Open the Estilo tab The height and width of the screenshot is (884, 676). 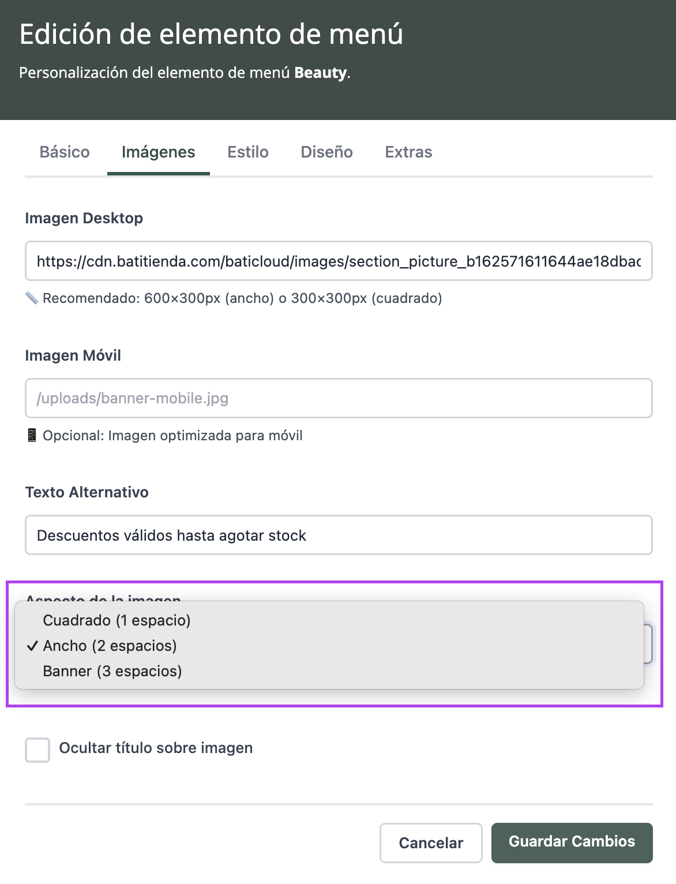(x=248, y=152)
